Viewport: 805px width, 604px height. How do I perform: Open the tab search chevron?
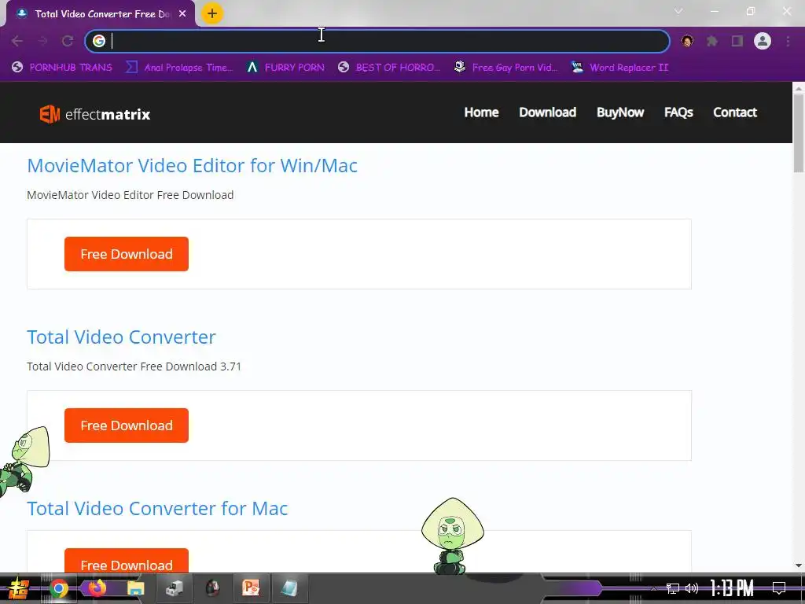point(678,11)
